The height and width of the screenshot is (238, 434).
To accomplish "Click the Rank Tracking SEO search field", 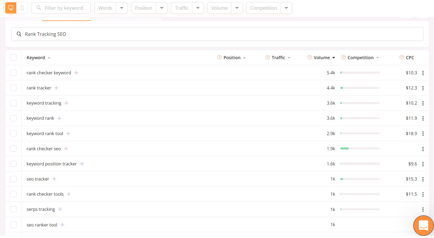I will click(x=217, y=34).
